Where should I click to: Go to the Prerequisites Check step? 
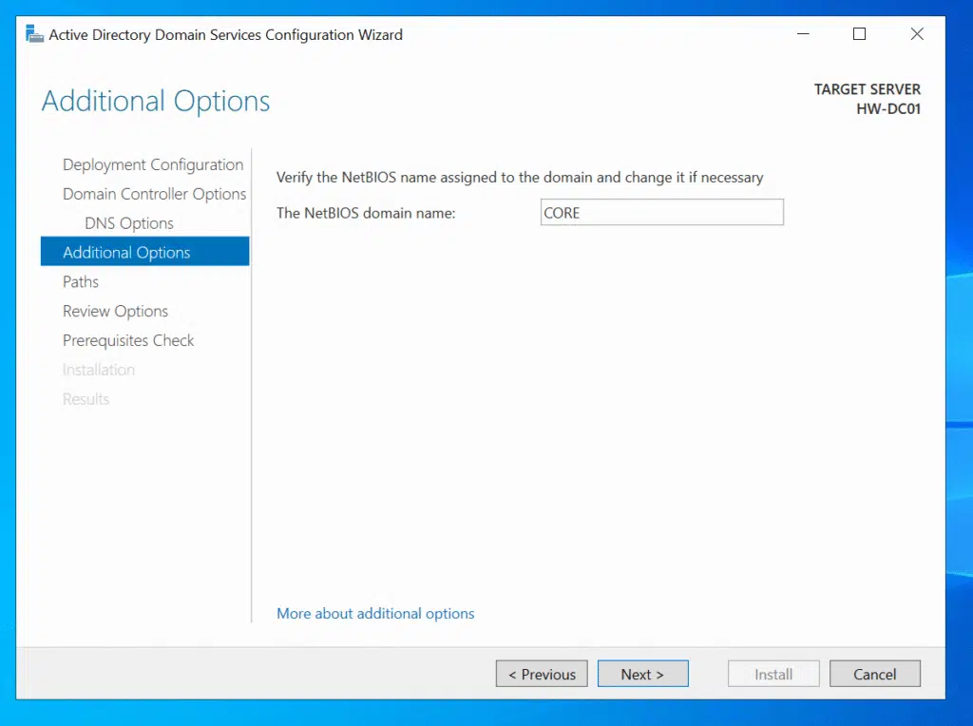pos(128,341)
